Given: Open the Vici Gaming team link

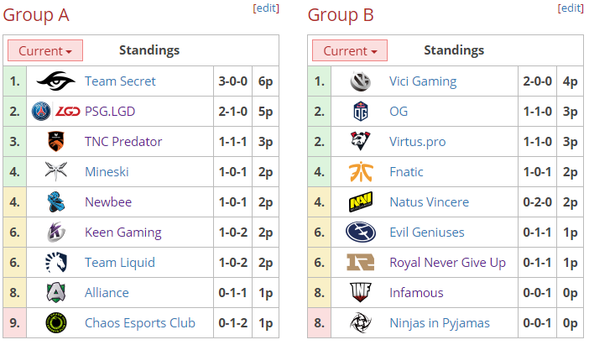Looking at the screenshot, I should [x=423, y=81].
